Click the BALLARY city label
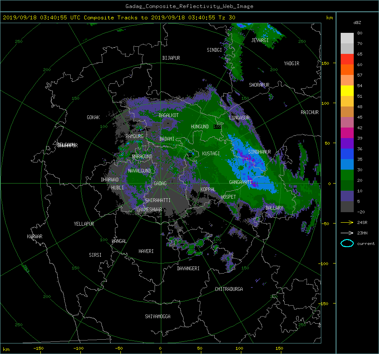Screen dimensions: 379x354 click(x=274, y=208)
